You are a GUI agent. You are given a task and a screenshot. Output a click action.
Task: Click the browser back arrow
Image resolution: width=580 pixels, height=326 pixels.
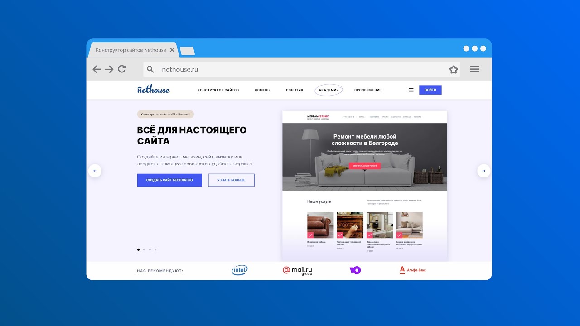tap(97, 69)
